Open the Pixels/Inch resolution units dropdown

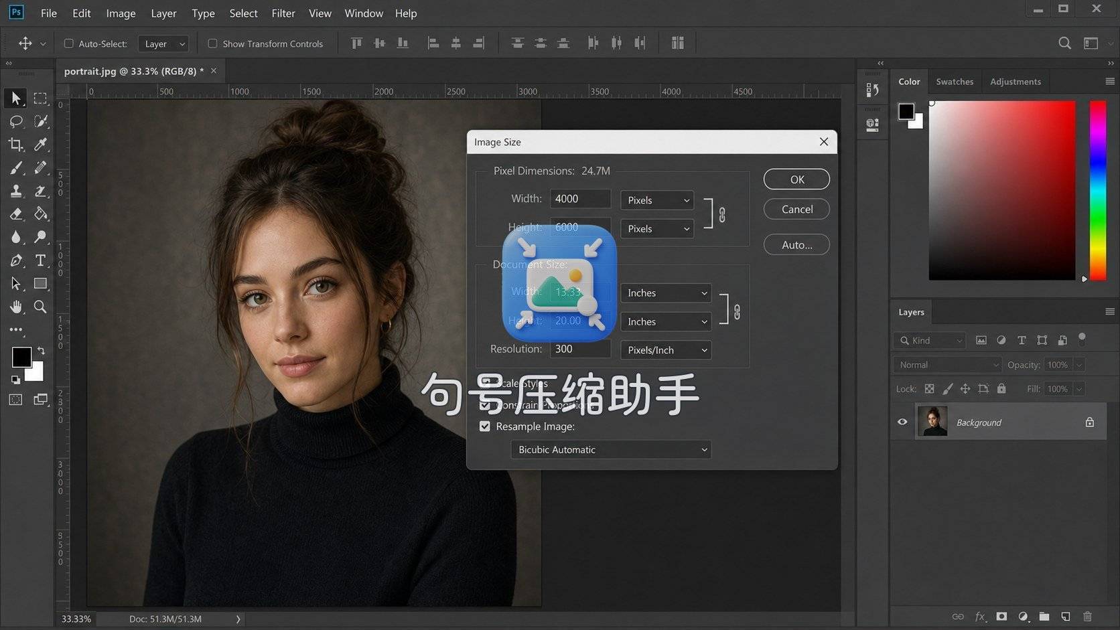coord(666,350)
